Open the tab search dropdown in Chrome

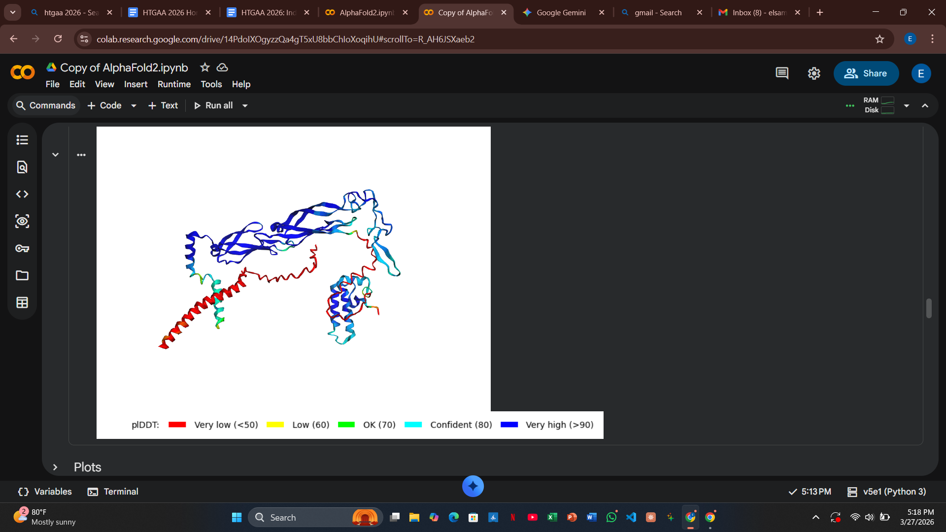[x=13, y=12]
